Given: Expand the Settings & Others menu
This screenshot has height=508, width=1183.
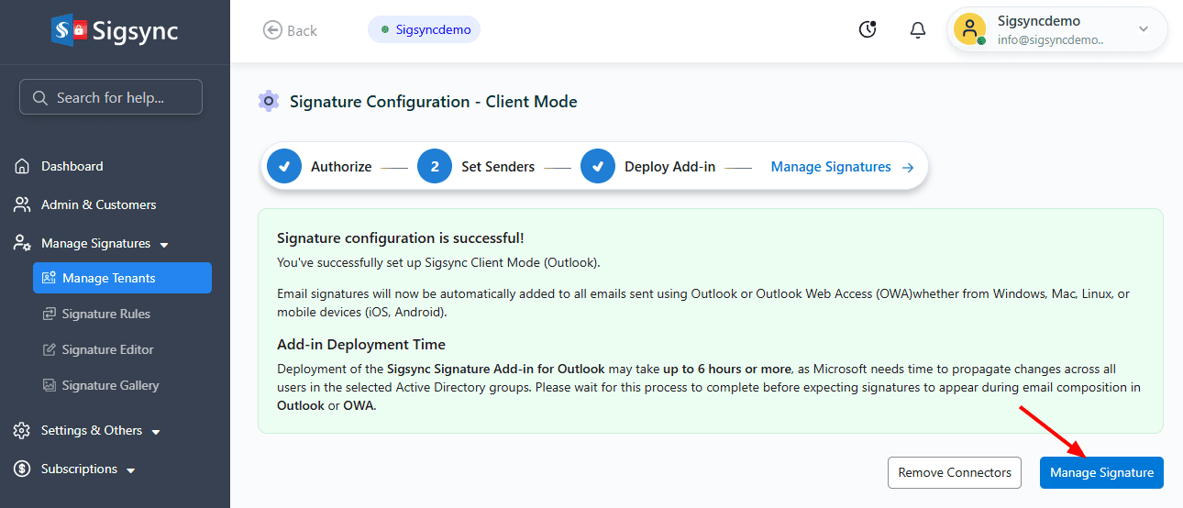Looking at the screenshot, I should [x=156, y=432].
